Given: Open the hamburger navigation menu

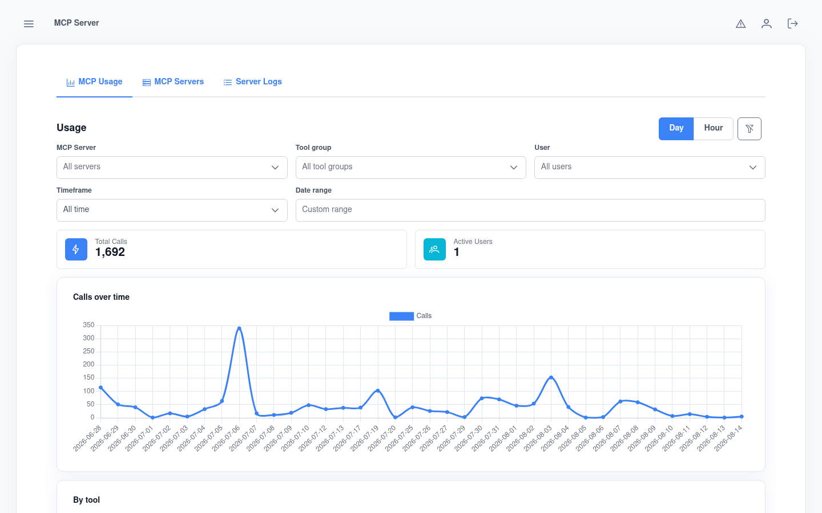Looking at the screenshot, I should click(x=29, y=23).
